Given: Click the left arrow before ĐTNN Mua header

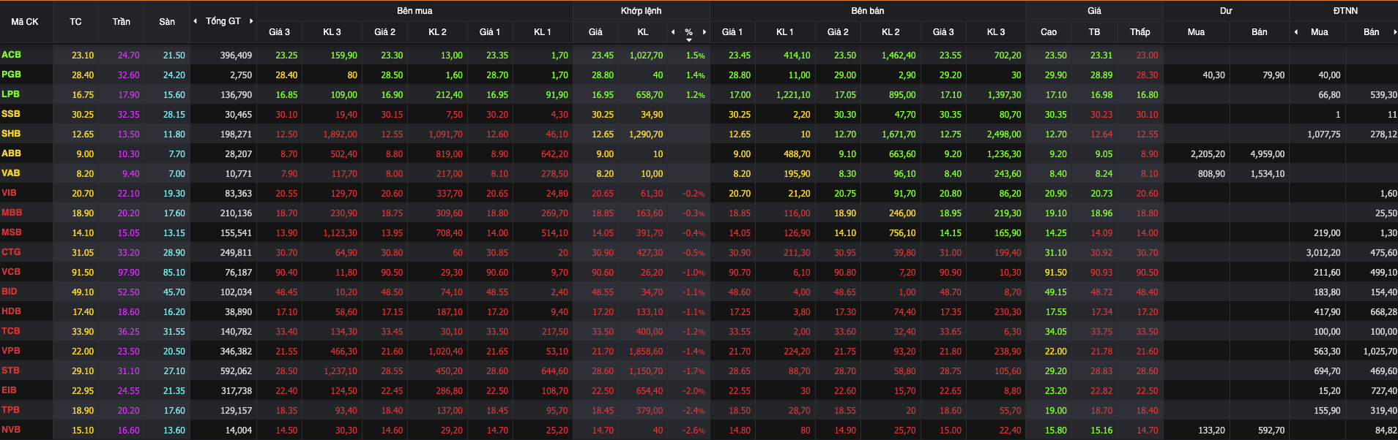Looking at the screenshot, I should (1296, 32).
